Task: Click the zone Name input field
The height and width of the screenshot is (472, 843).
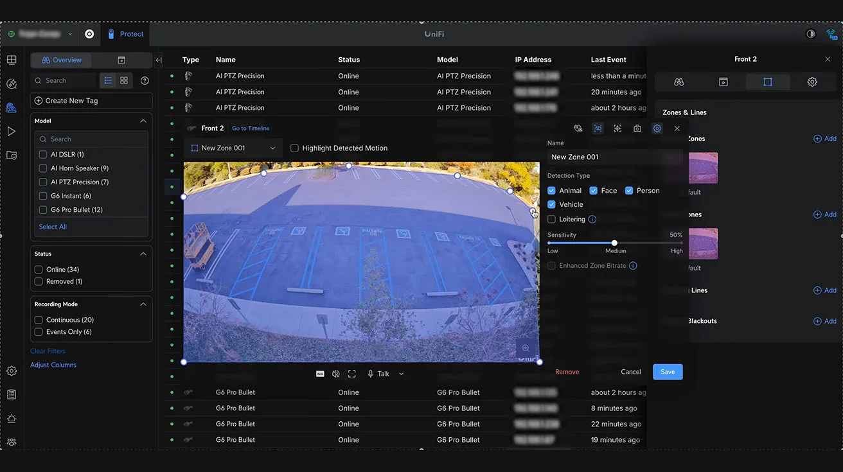Action: 614,157
